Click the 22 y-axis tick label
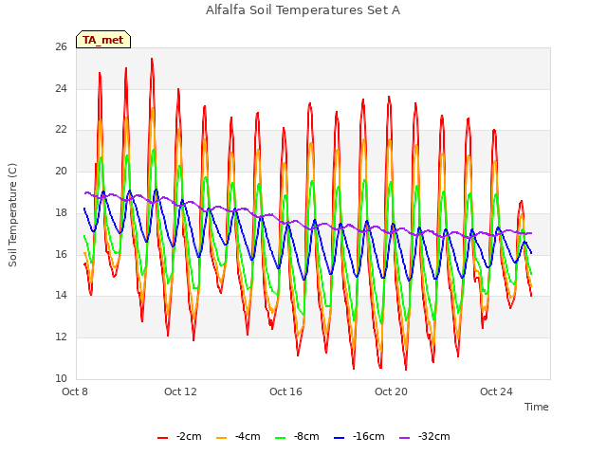Viewport: 607px width, 455px height. coord(61,130)
